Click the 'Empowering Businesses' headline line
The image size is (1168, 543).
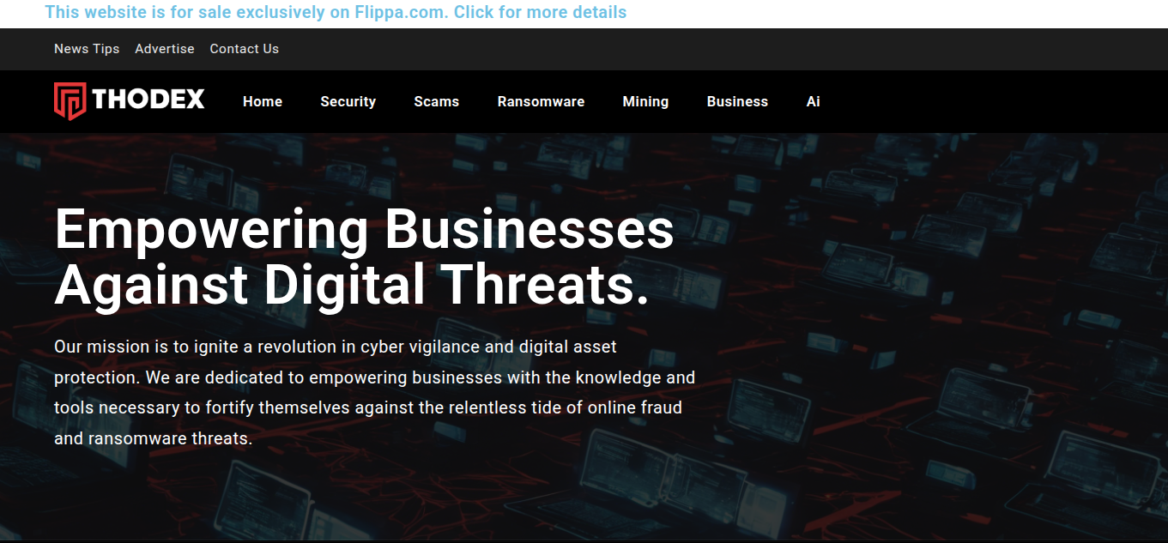pos(364,230)
